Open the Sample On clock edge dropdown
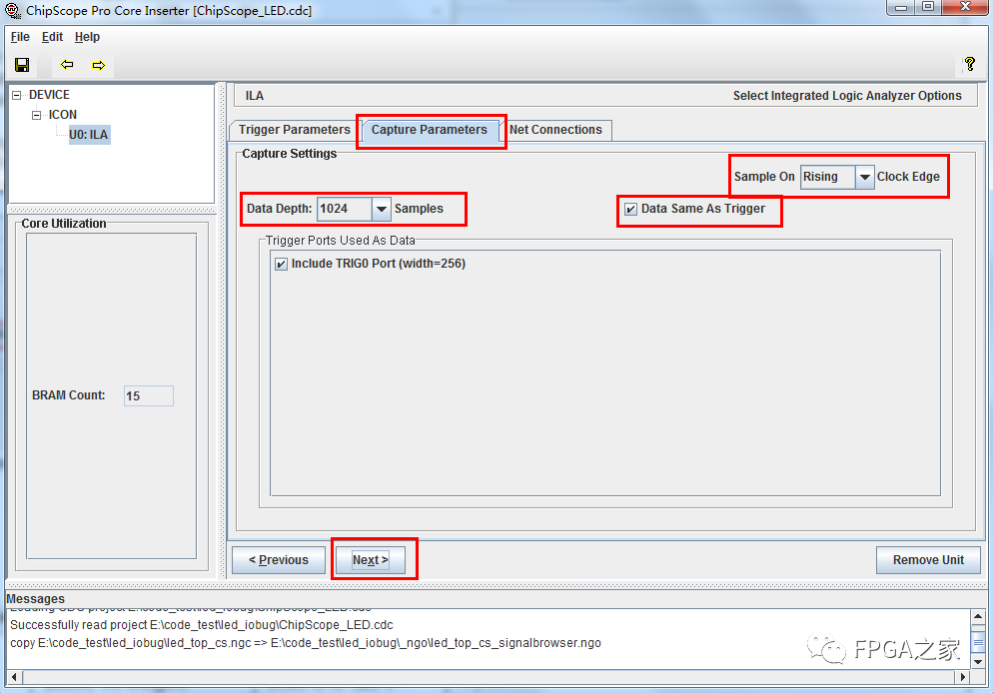993x693 pixels. click(864, 177)
